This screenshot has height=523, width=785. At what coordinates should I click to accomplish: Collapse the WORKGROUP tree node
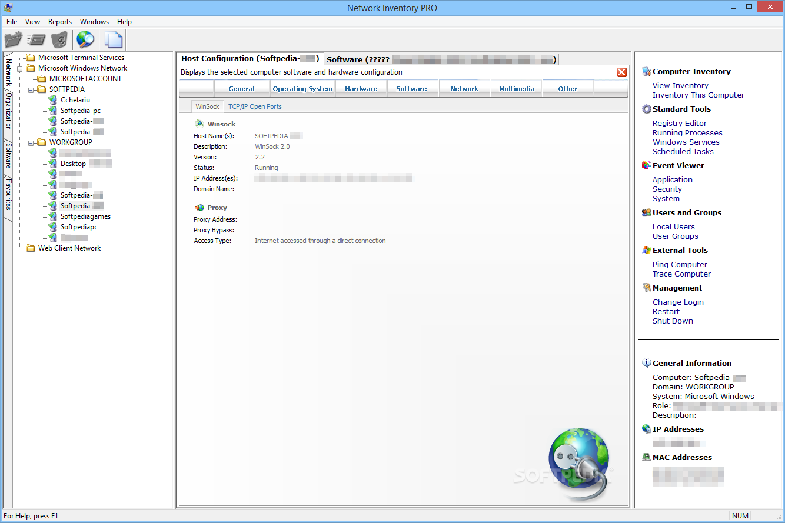point(31,142)
